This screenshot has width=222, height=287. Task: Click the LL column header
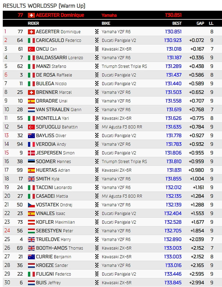point(211,23)
